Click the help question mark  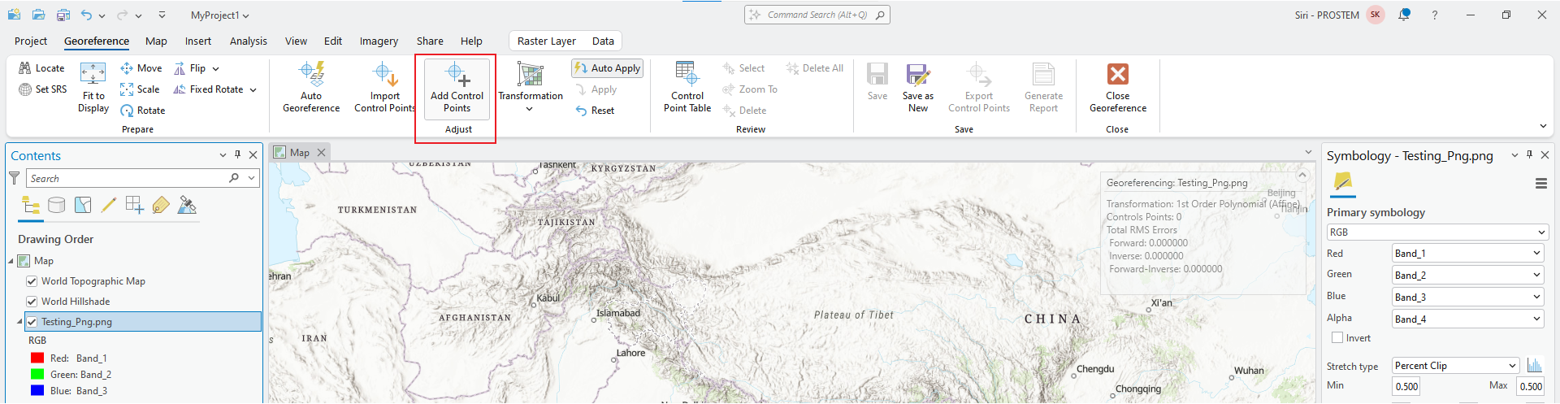pyautogui.click(x=1435, y=15)
